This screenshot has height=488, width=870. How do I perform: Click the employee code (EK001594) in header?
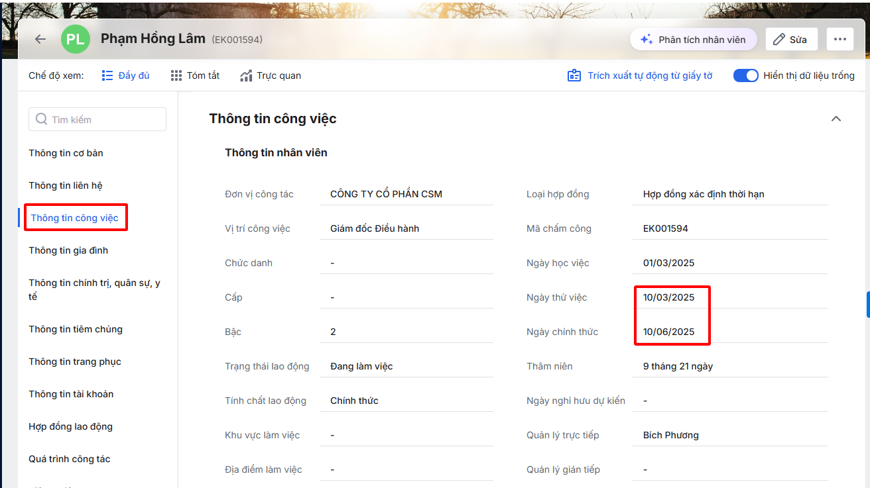coord(237,40)
